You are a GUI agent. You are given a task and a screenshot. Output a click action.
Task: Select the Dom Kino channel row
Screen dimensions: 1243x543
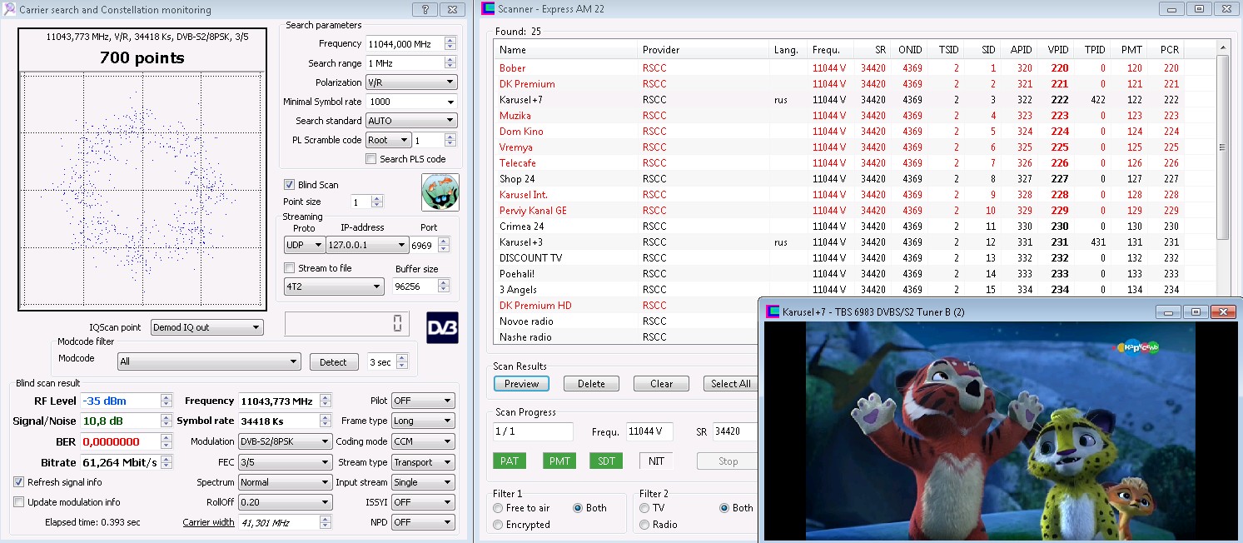click(854, 132)
